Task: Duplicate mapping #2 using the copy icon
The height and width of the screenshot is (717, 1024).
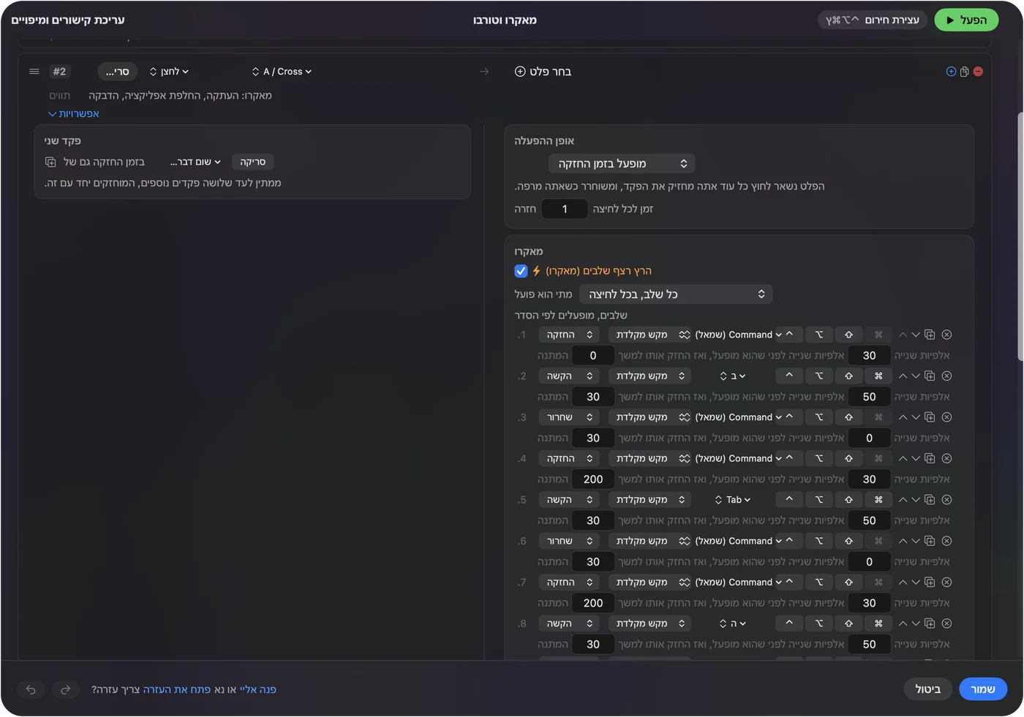Action: point(965,72)
